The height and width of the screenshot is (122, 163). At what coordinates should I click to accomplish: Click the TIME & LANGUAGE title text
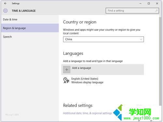click(x=24, y=11)
